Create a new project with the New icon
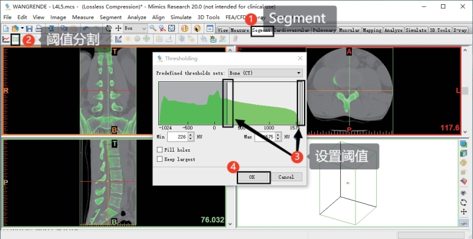Viewport: 473px width, 239px height. tap(6, 28)
